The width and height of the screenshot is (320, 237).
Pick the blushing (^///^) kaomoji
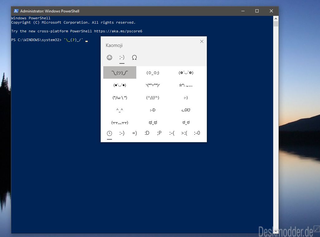point(153,98)
